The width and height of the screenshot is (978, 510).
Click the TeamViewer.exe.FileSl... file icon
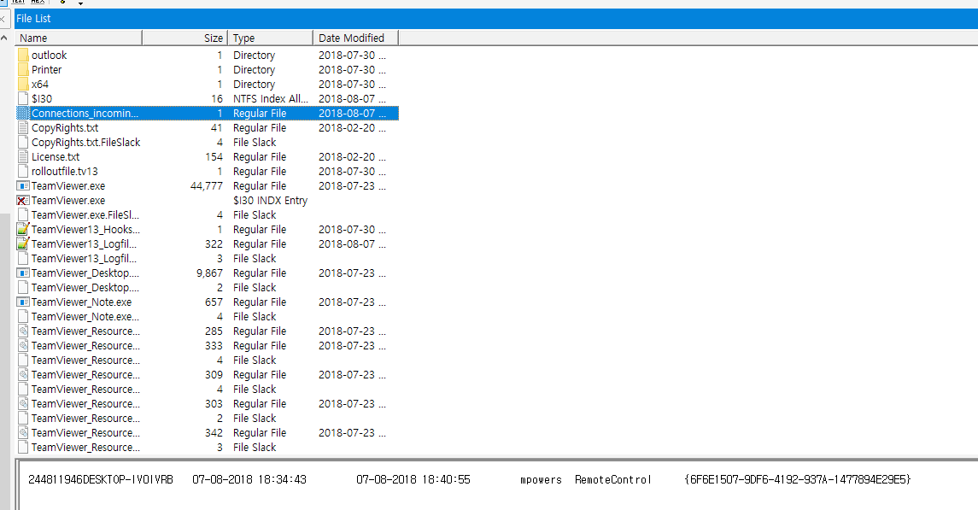tap(23, 215)
